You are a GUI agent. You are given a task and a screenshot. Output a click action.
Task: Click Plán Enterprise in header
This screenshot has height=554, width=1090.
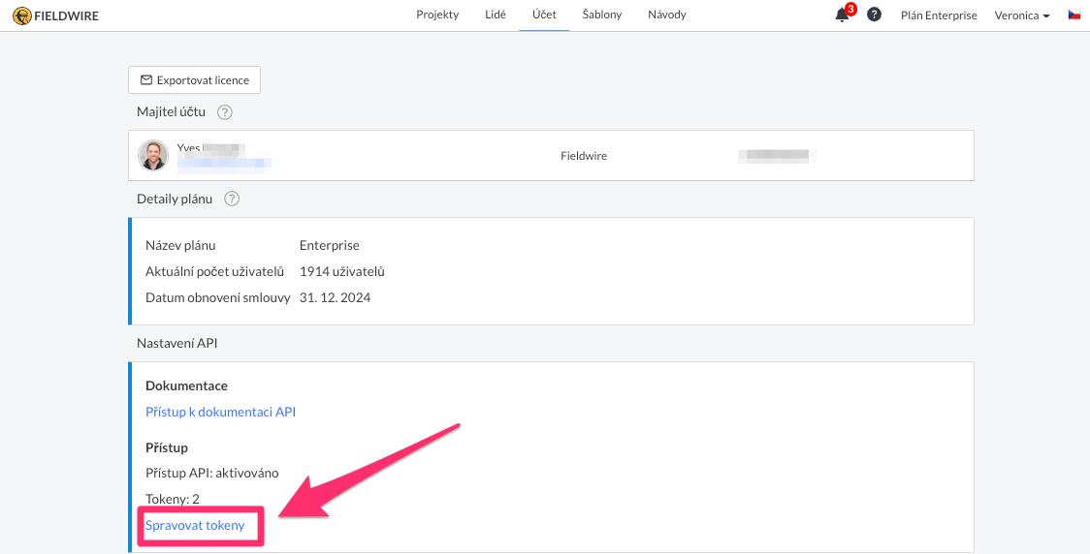point(939,15)
